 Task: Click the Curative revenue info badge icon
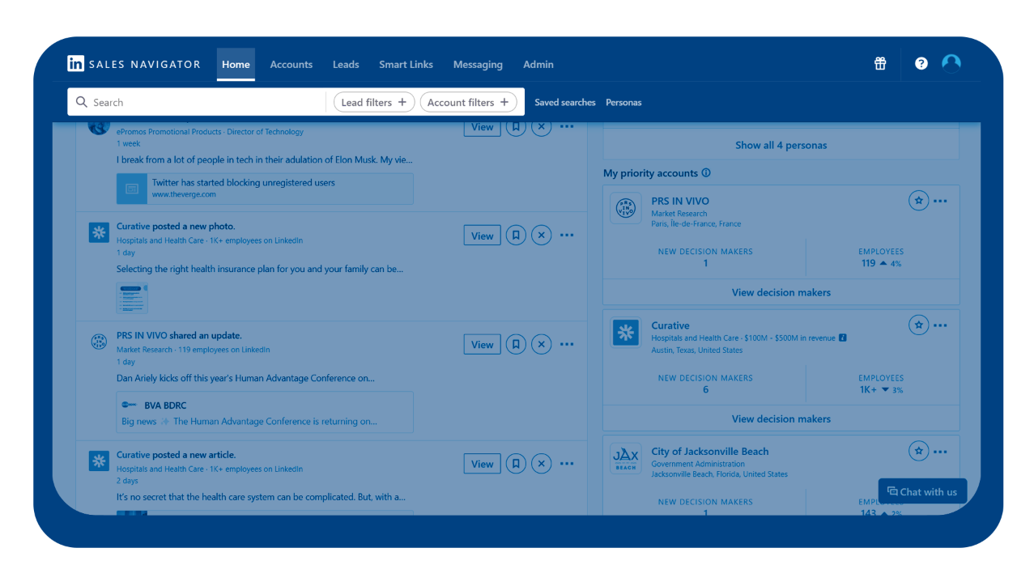click(x=843, y=338)
